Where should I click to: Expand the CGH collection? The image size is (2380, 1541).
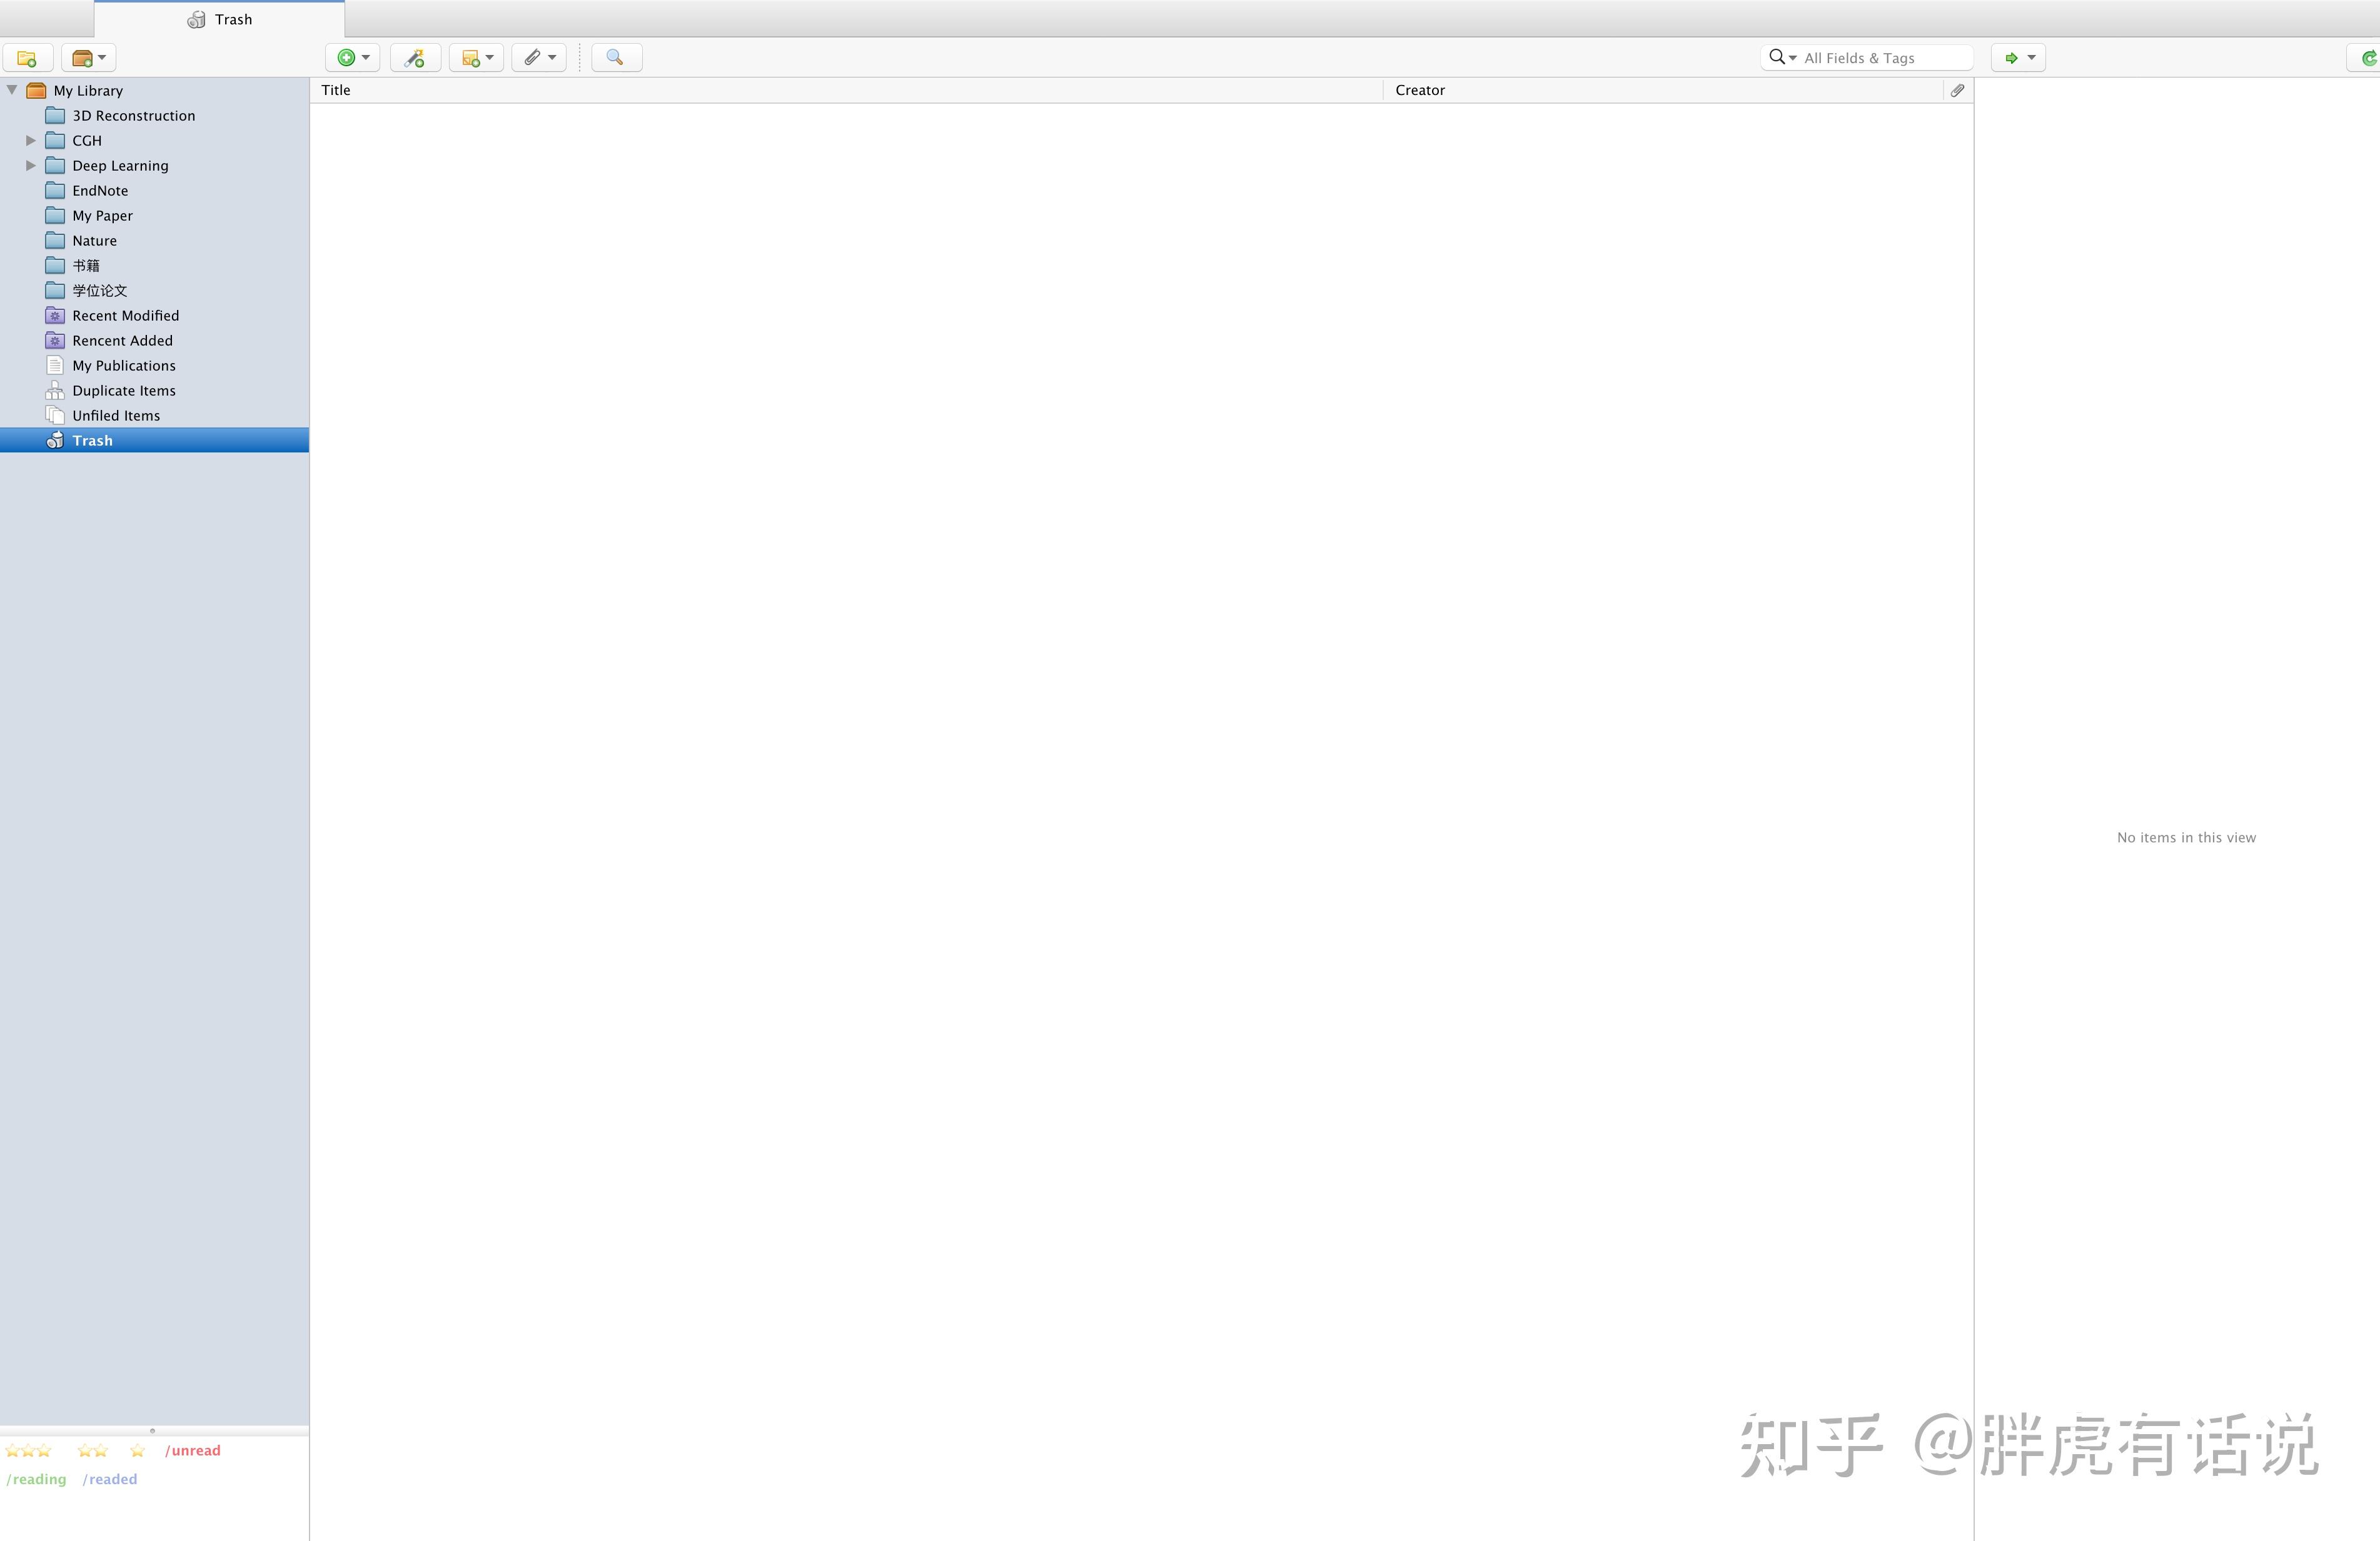pyautogui.click(x=31, y=140)
